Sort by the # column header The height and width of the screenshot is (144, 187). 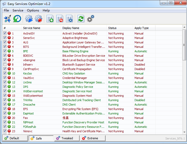click(12, 28)
